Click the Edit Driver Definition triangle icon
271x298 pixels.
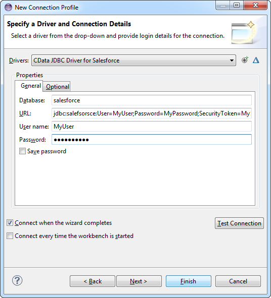(x=256, y=60)
